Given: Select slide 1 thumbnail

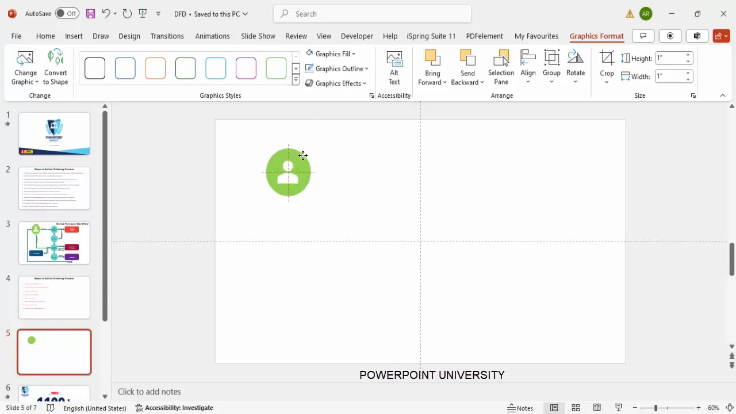Looking at the screenshot, I should [x=54, y=133].
